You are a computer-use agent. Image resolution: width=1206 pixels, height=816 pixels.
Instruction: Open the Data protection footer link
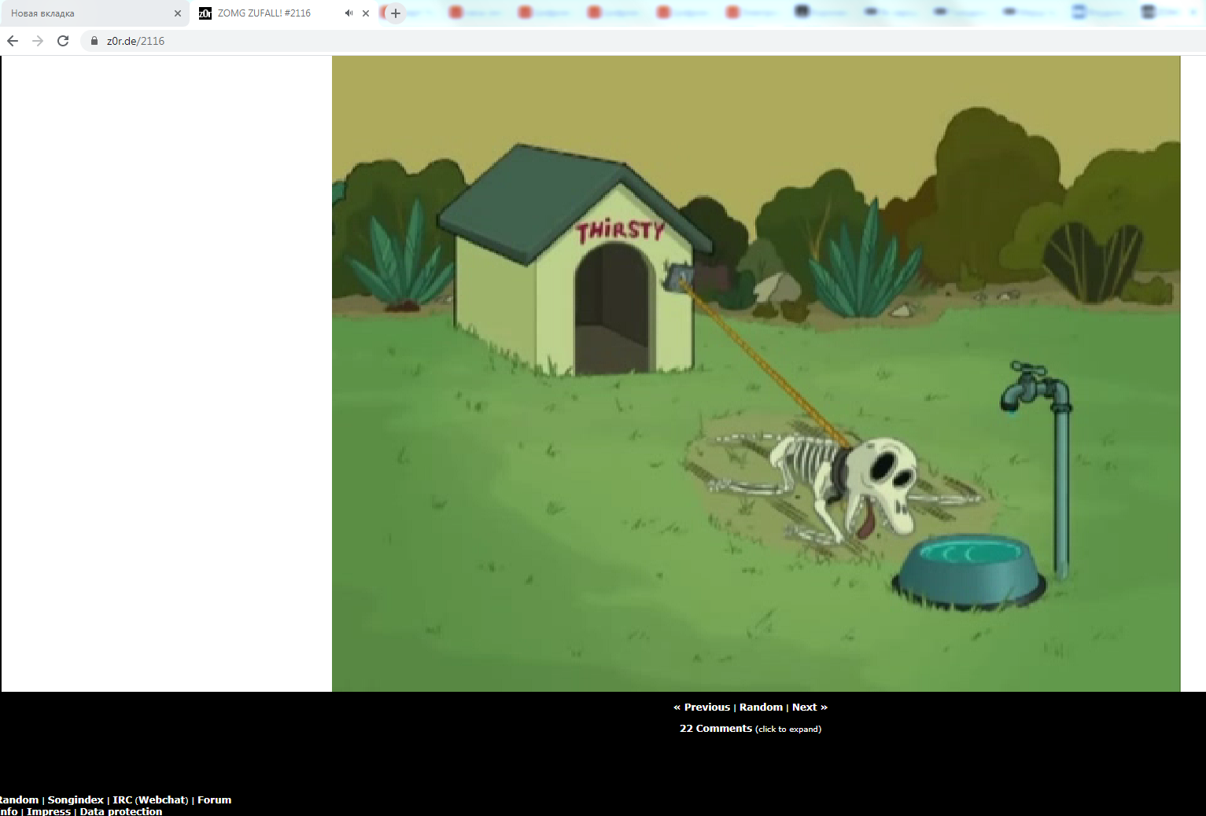121,811
